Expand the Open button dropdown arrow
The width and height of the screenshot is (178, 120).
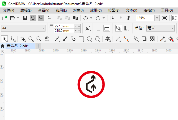(18, 18)
